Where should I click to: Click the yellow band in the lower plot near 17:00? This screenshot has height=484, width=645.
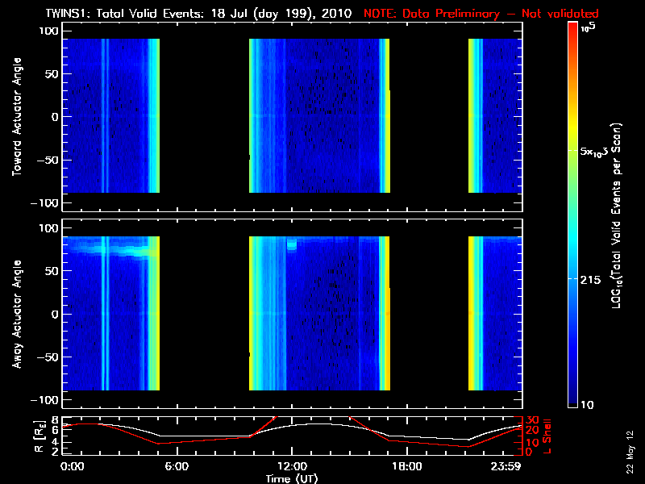click(x=387, y=315)
